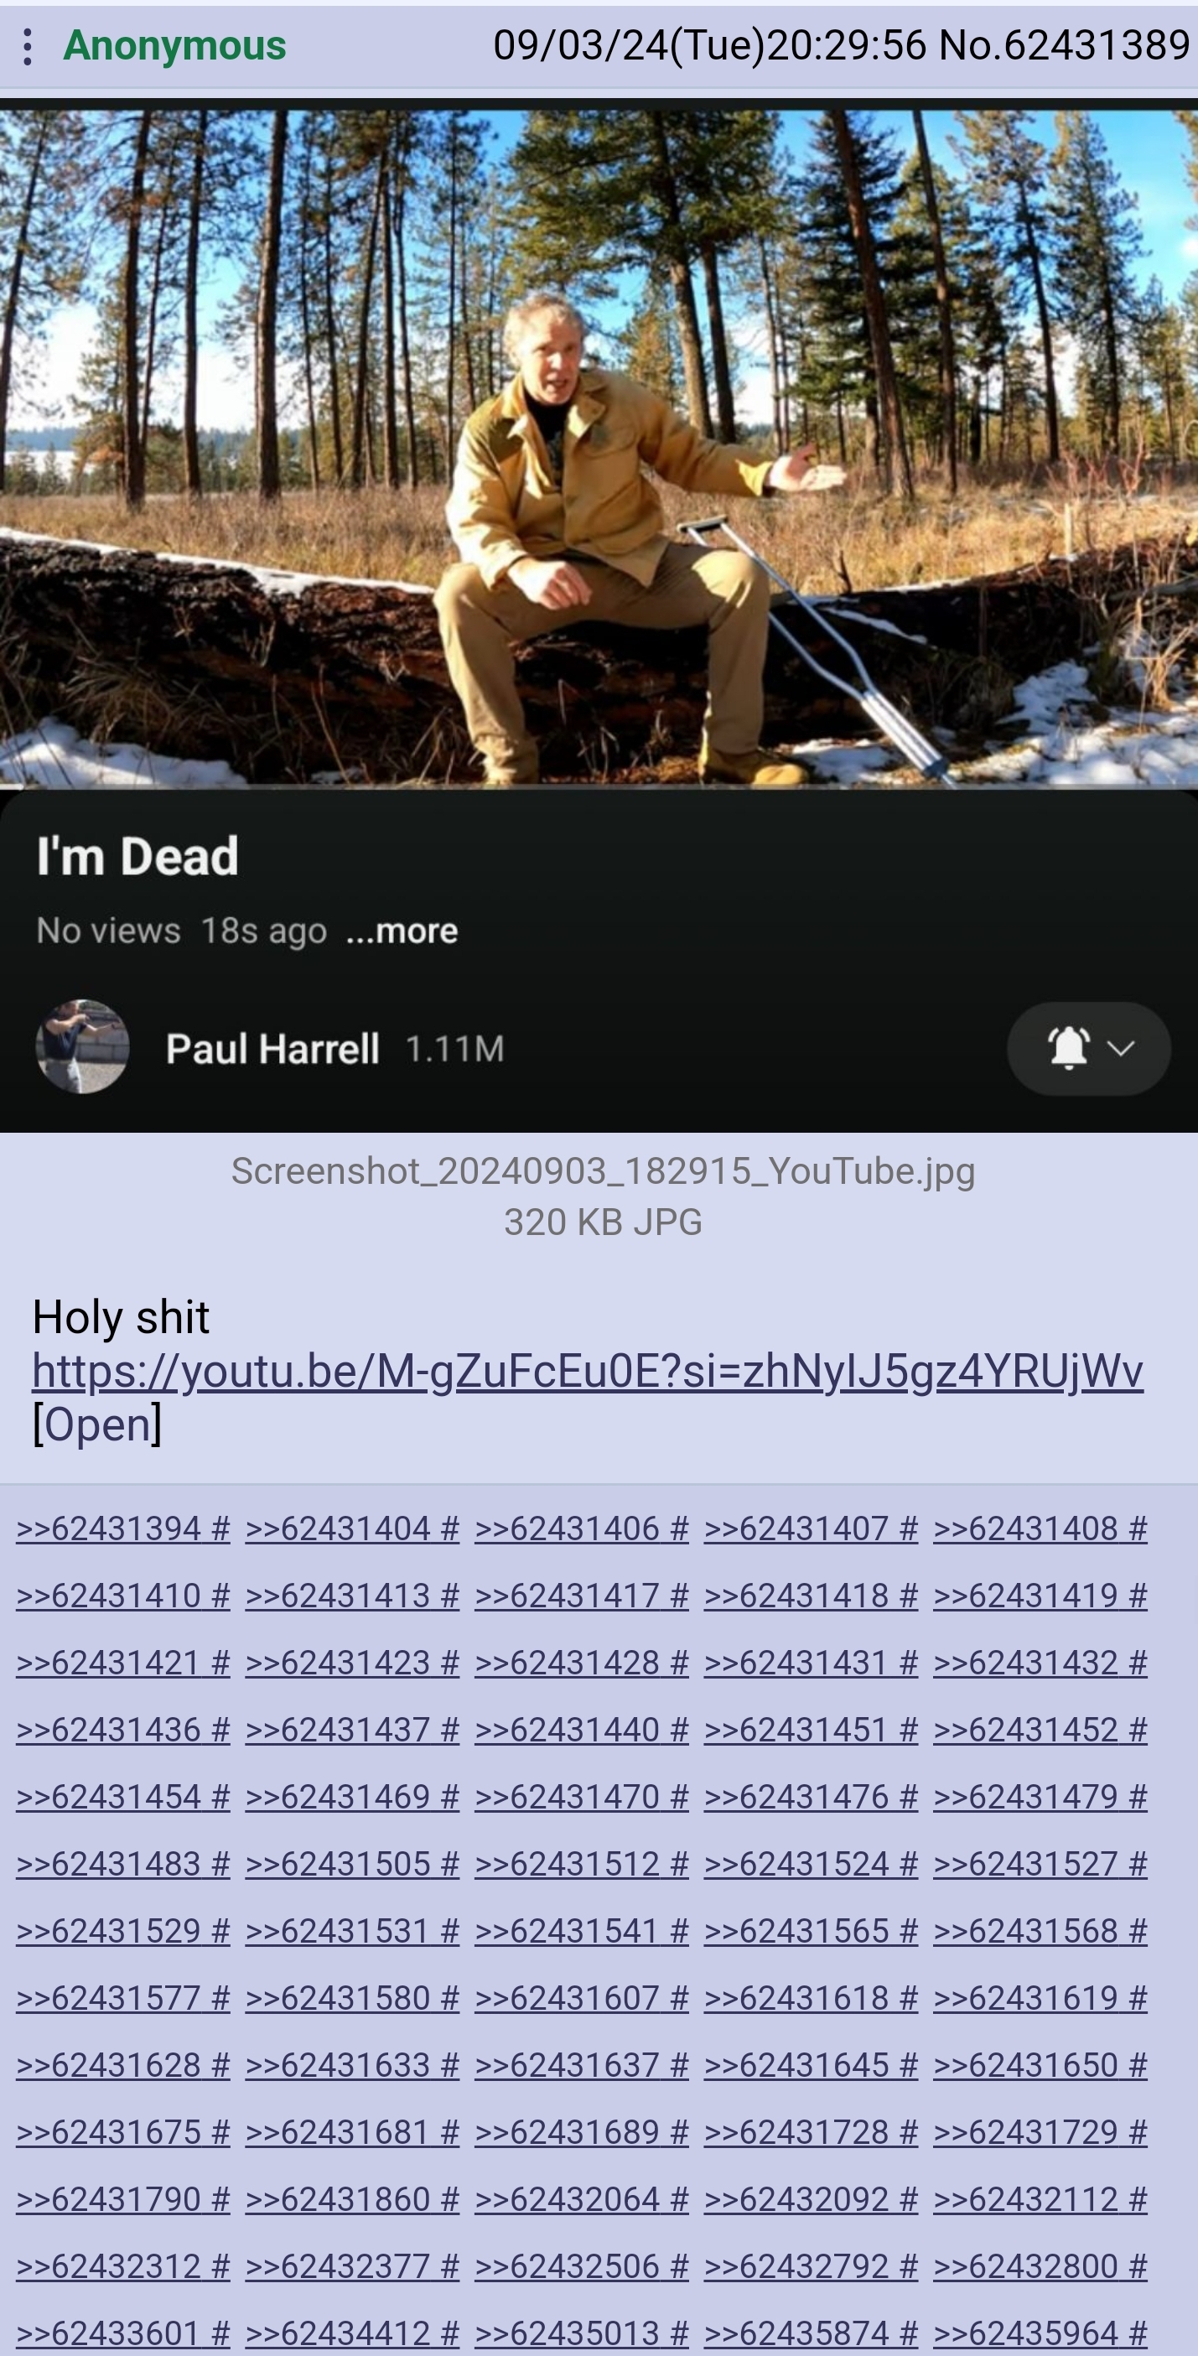Open backlink >>62431428

(x=567, y=1662)
